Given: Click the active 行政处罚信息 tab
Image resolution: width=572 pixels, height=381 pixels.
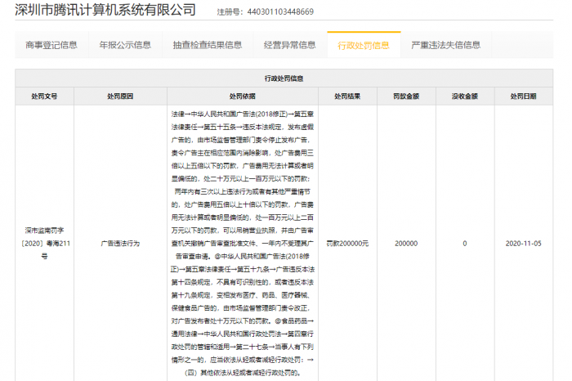Looking at the screenshot, I should coord(364,45).
